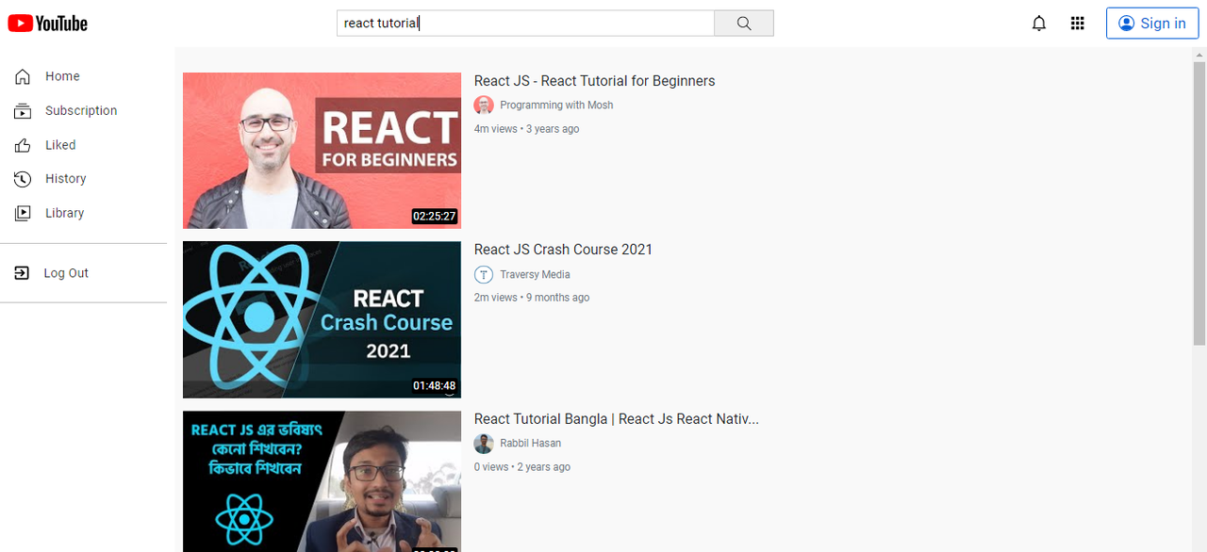
Task: Open Rabbil Hasan channel name
Action: click(x=530, y=444)
